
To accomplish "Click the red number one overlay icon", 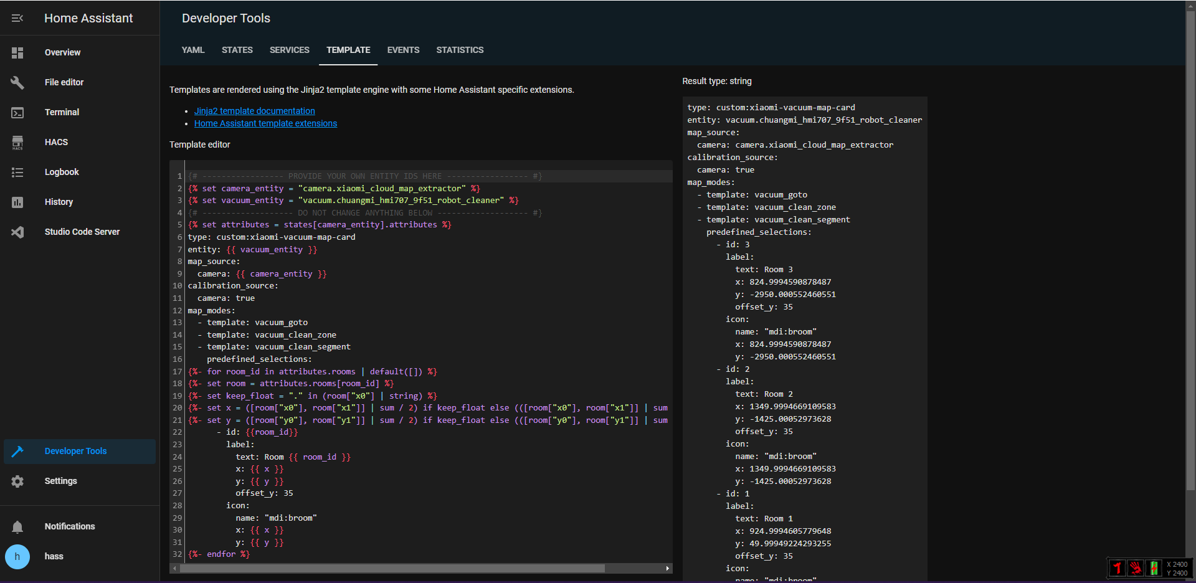I will pyautogui.click(x=1117, y=568).
